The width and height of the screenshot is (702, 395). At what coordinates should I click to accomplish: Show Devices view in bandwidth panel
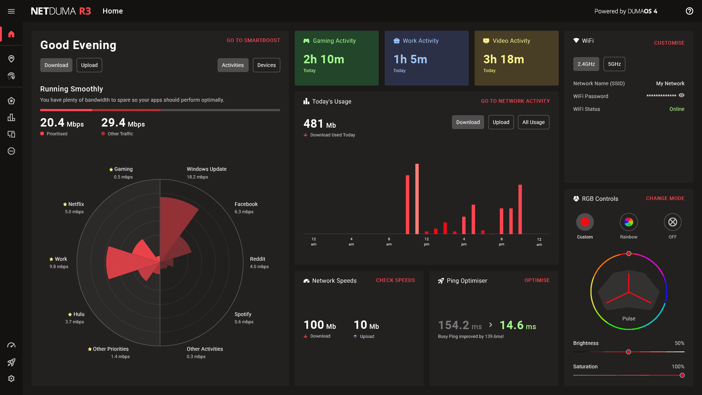coord(266,65)
